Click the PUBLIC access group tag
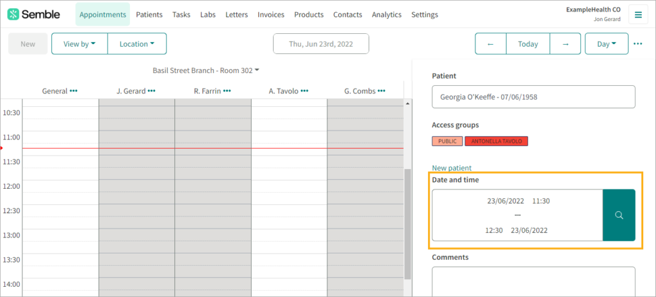Screen dimensions: 656x297 pos(447,141)
